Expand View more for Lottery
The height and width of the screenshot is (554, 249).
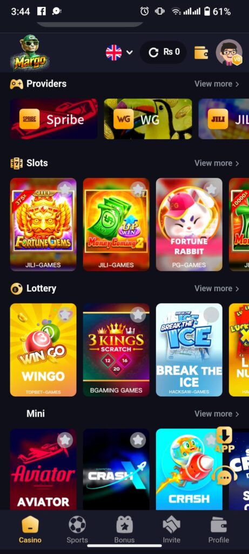[217, 289]
